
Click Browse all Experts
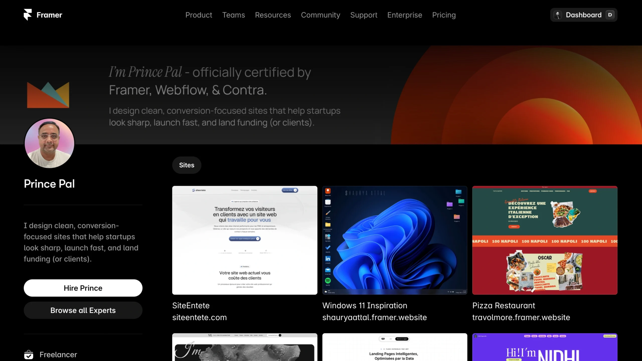[x=83, y=310]
